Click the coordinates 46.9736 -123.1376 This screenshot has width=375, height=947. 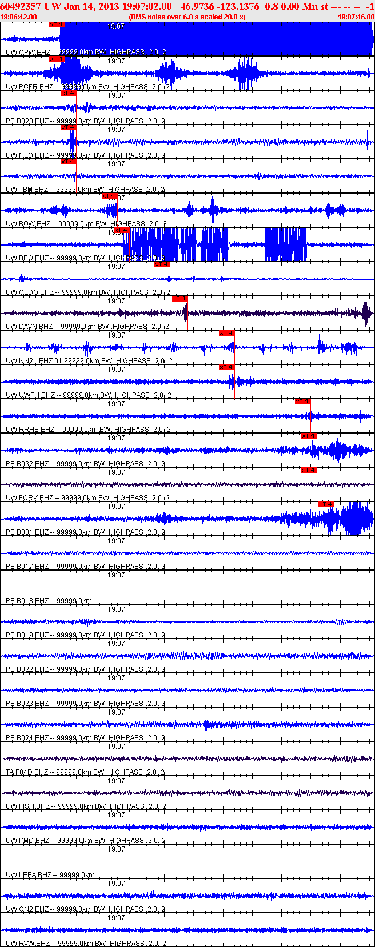(x=220, y=6)
